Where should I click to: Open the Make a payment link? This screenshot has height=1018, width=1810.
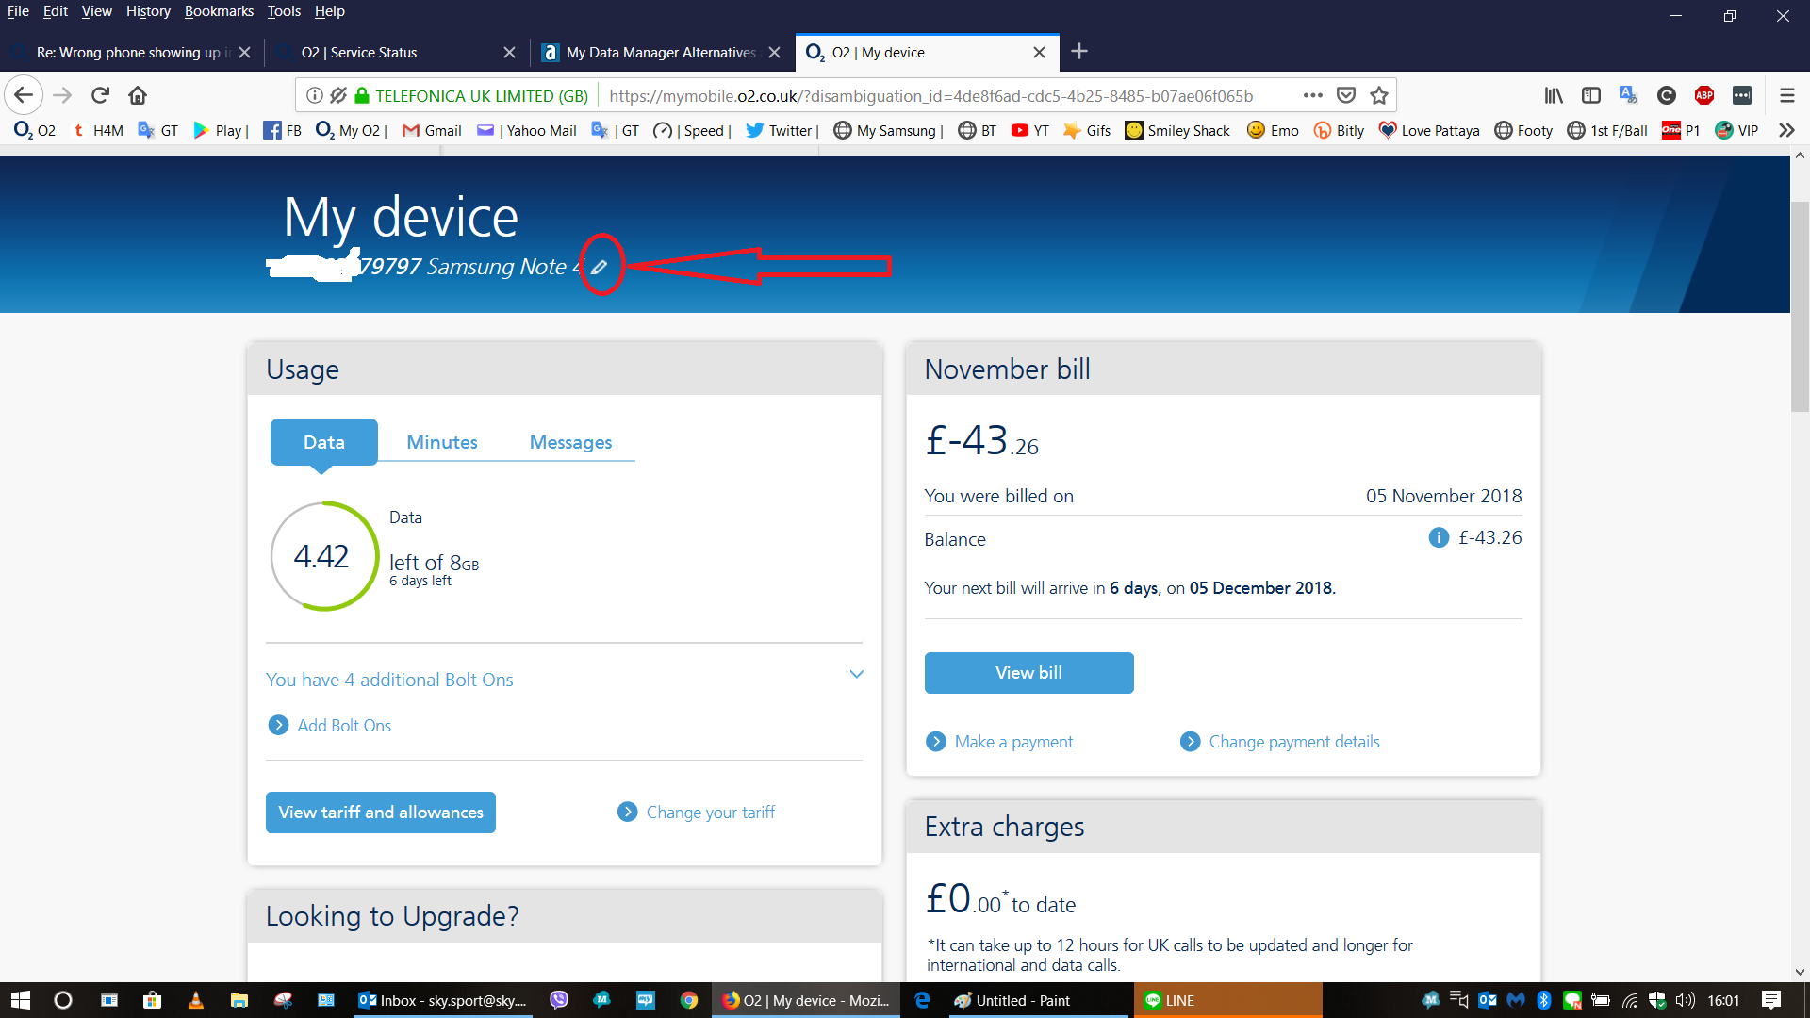tap(1013, 741)
